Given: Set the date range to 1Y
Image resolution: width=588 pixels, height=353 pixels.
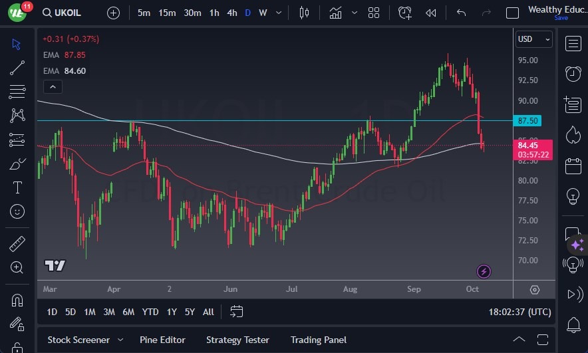Looking at the screenshot, I should (172, 312).
